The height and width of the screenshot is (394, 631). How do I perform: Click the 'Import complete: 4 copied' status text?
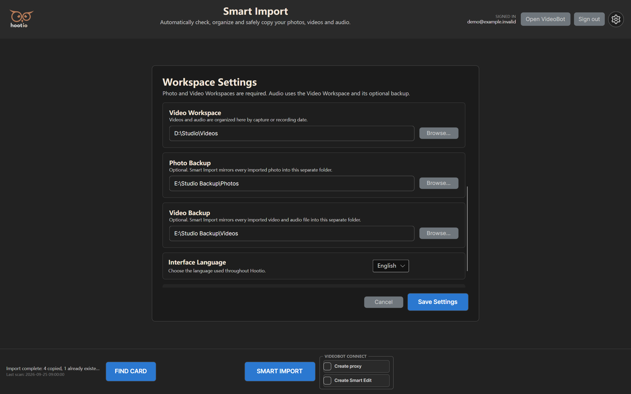tap(53, 368)
